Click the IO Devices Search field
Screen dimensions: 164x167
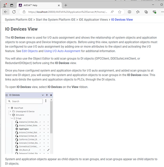24,101
